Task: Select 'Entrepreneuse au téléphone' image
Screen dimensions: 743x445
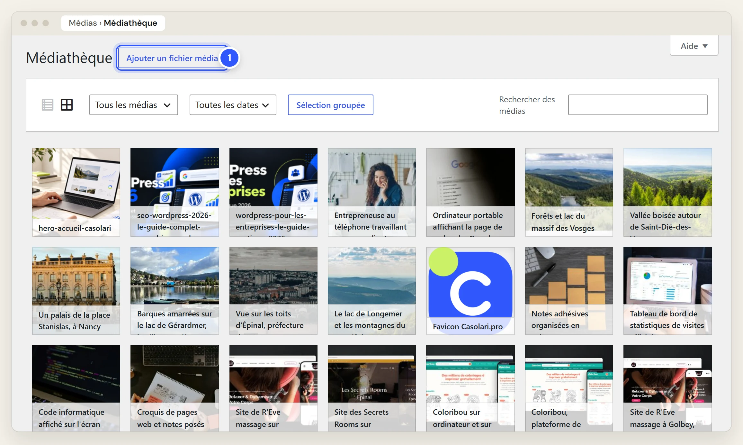Action: pyautogui.click(x=372, y=192)
